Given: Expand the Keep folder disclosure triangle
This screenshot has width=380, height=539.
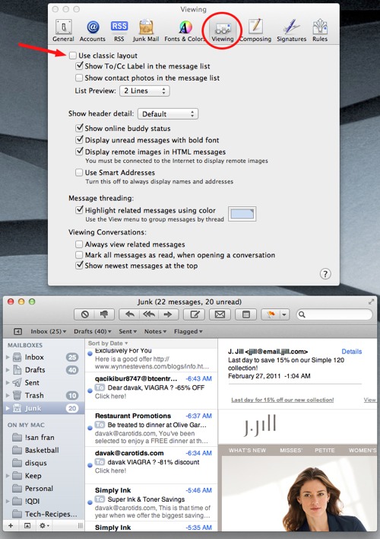Looking at the screenshot, I should tap(8, 476).
